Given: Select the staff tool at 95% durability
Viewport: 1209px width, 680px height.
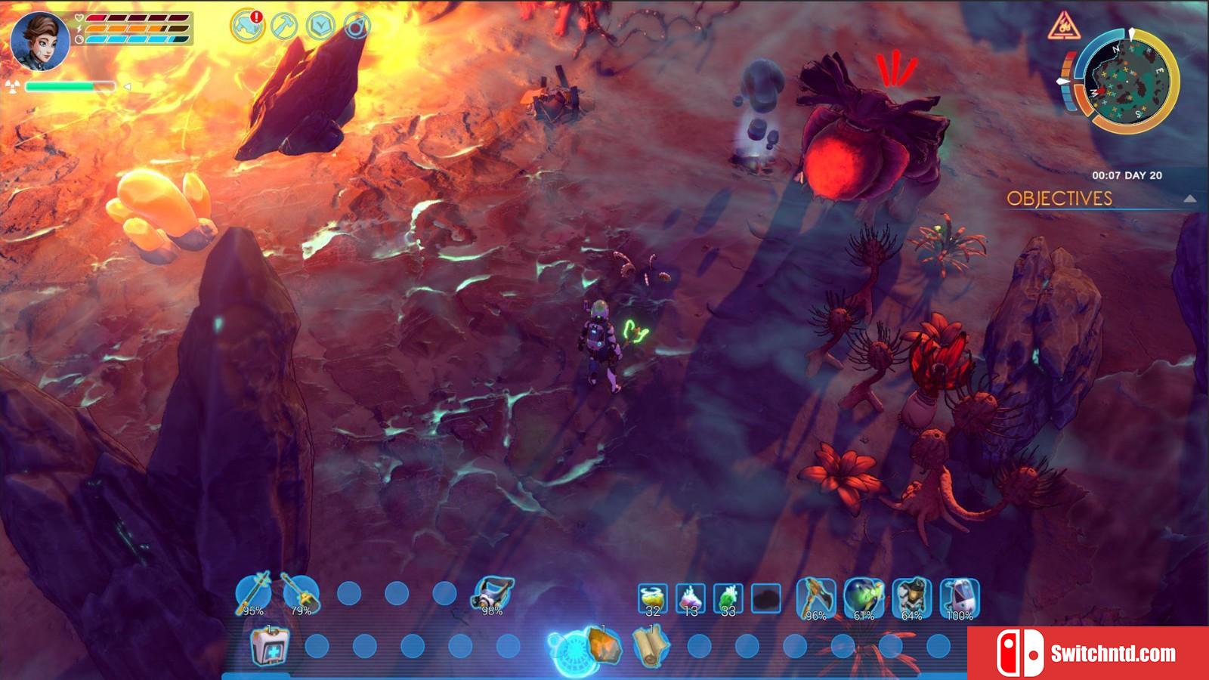Looking at the screenshot, I should click(x=253, y=593).
